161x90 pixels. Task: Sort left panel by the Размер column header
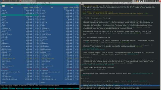coord(26,7)
